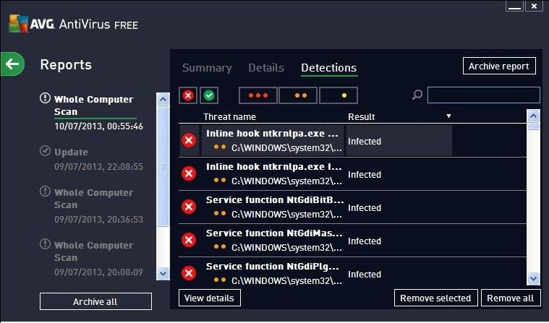Close the AVG window

pyautogui.click(x=534, y=6)
